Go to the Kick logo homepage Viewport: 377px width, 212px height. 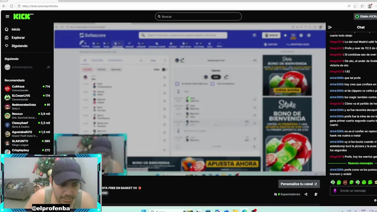pos(24,16)
